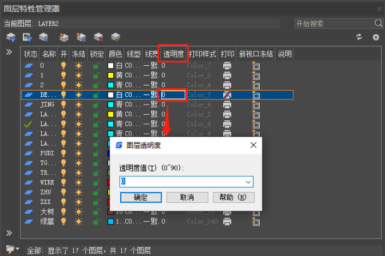Toggle the light bulb on for layer 0

[63, 65]
